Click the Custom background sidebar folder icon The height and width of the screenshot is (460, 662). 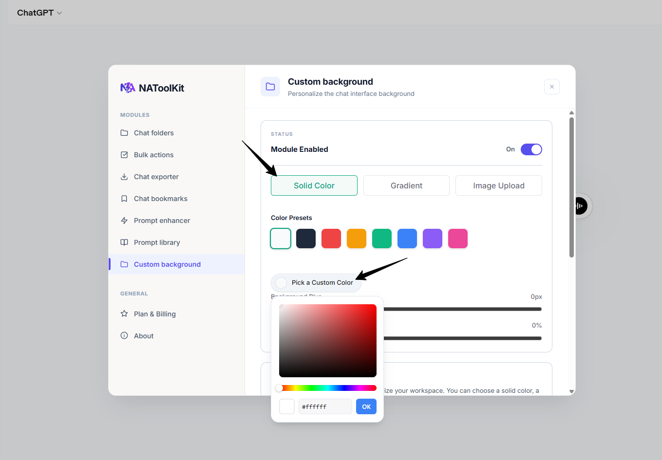[x=124, y=264]
